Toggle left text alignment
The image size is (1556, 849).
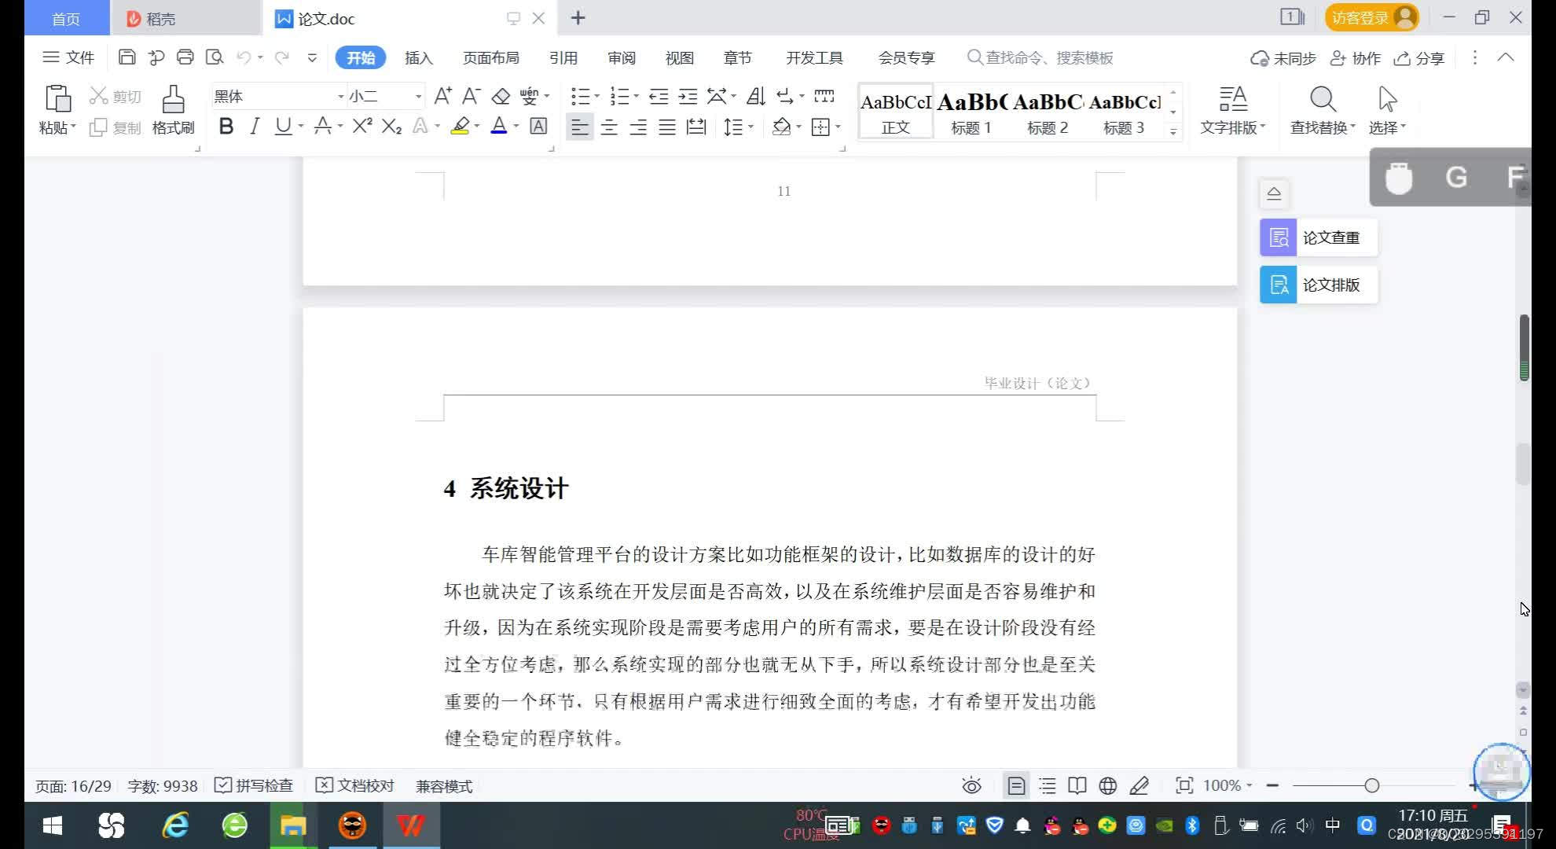pos(579,126)
